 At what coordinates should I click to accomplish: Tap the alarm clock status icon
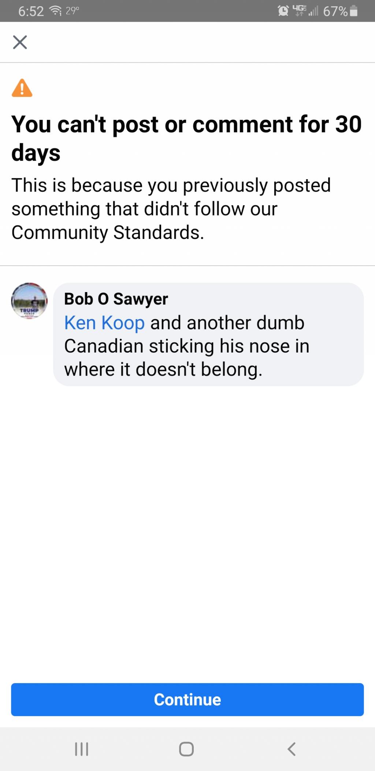[283, 11]
